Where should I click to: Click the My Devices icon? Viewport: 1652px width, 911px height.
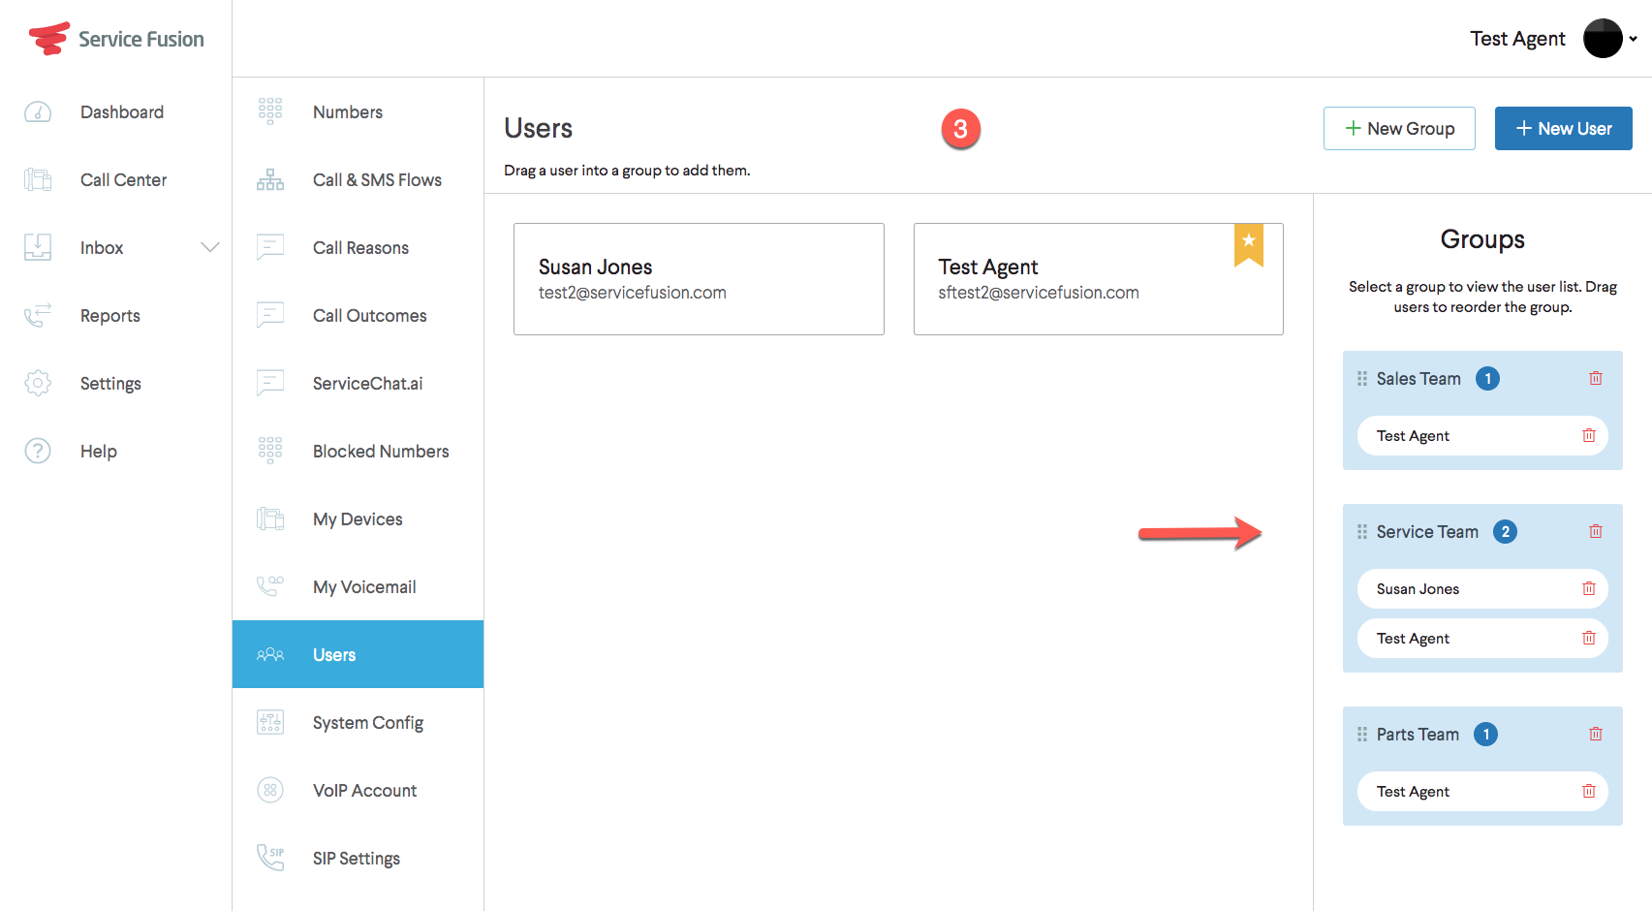tap(270, 519)
